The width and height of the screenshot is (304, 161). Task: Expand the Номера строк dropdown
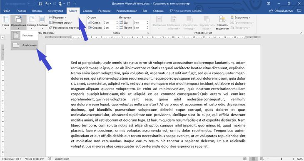click(x=61, y=22)
